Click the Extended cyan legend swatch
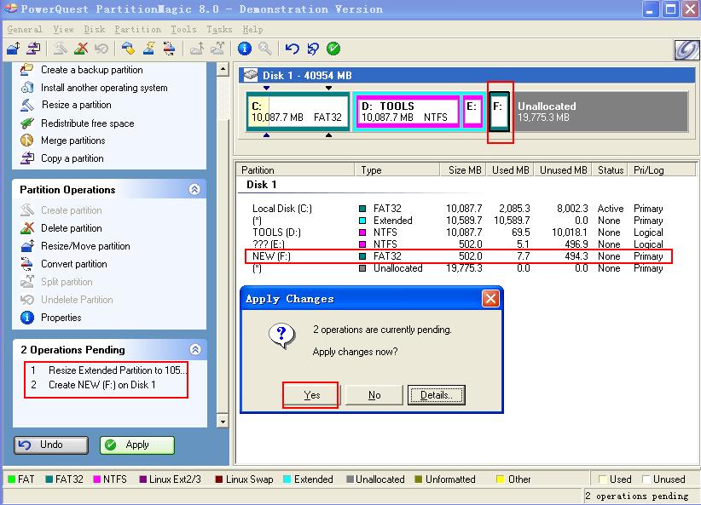Image resolution: width=701 pixels, height=505 pixels. (x=287, y=479)
